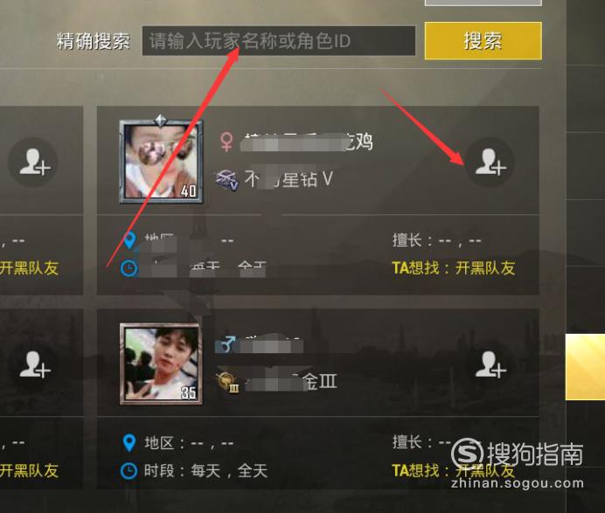The image size is (605, 513).
Task: Focus the player name or ID search field
Action: (x=279, y=41)
